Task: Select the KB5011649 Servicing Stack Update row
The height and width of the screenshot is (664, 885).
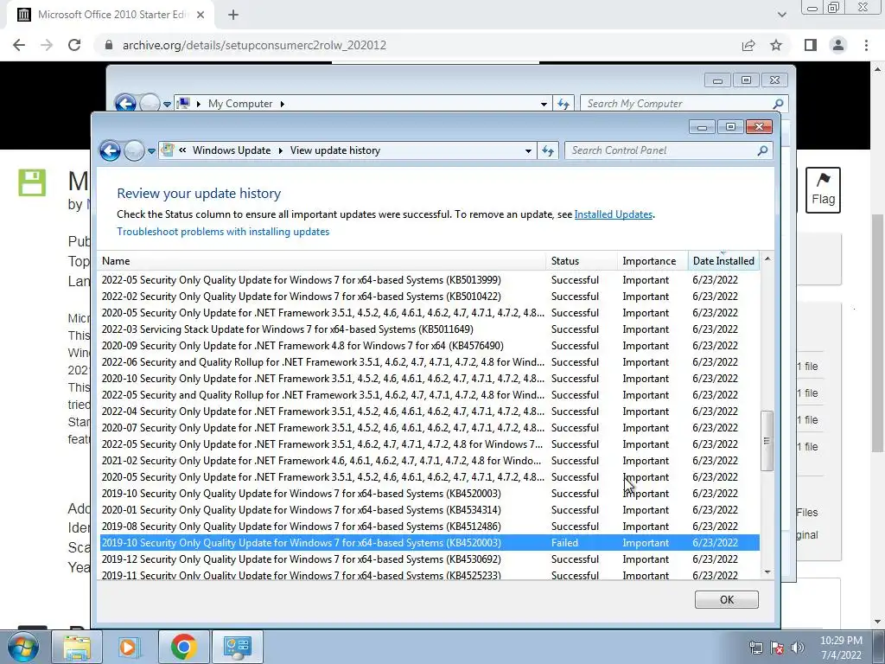Action: (x=430, y=329)
